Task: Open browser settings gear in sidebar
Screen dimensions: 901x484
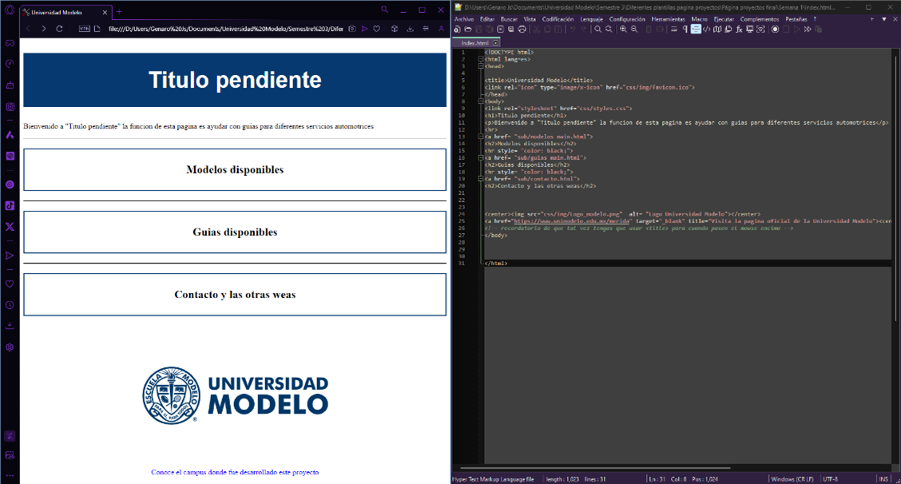Action: (10, 347)
